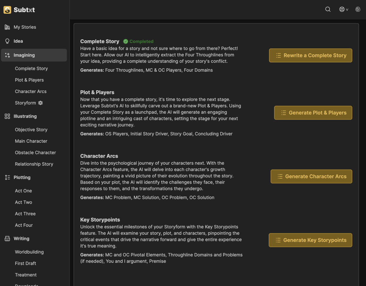Viewport: 366px width, 286px height.
Task: Click the list icon on Generate Key Storypoints
Action: [x=278, y=240]
